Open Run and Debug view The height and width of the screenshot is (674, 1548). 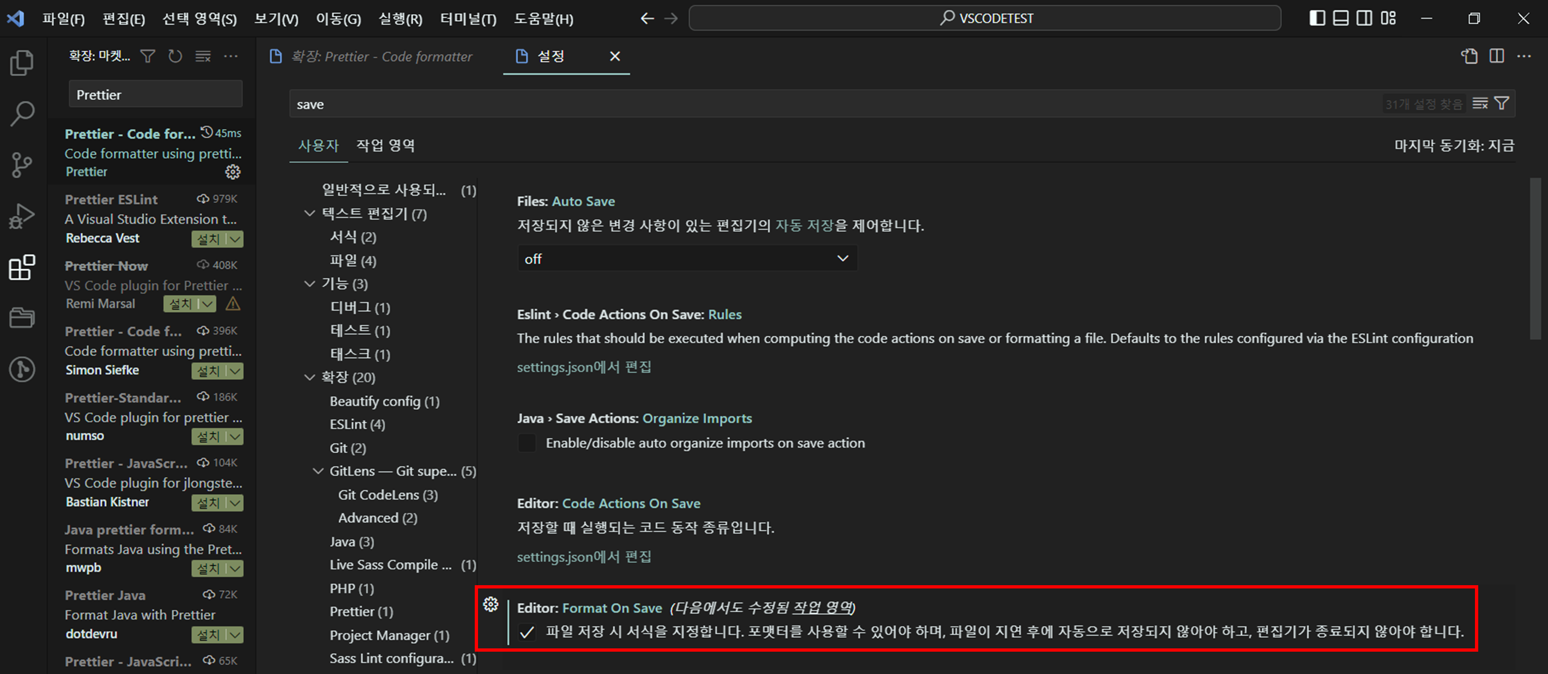tap(22, 216)
